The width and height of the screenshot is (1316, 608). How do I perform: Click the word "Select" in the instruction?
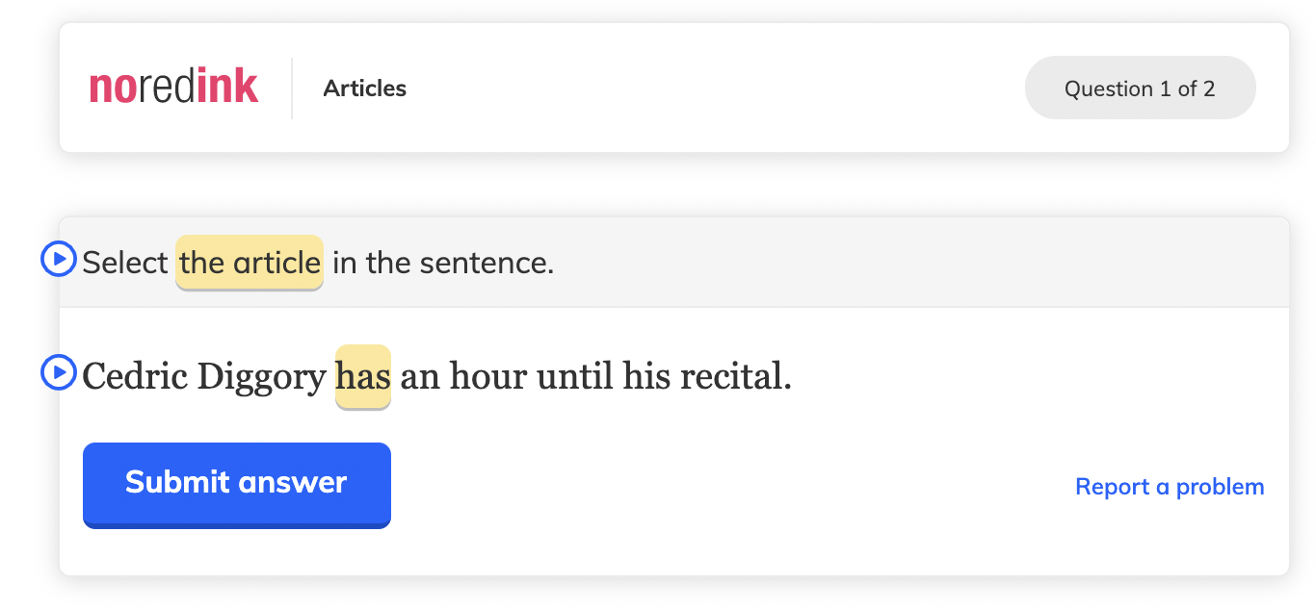[x=125, y=263]
